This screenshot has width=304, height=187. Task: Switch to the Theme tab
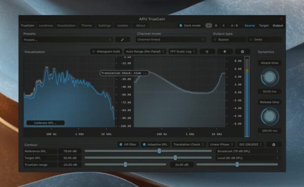86,26
